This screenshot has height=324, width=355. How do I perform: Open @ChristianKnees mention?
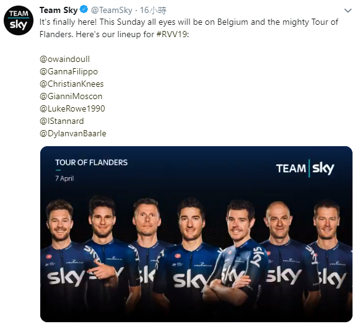(x=71, y=84)
